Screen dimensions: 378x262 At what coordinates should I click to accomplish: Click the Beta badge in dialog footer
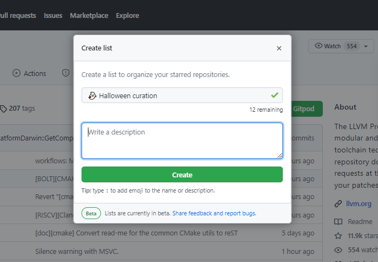(91, 213)
